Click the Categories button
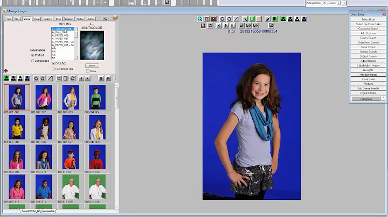Viewport: 388px width, 217px height. pos(366,99)
